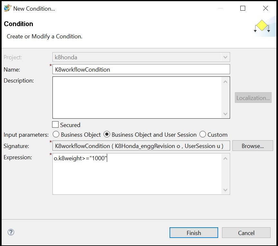Click into the Name text field
Image resolution: width=278 pixels, height=246 pixels.
pos(141,69)
